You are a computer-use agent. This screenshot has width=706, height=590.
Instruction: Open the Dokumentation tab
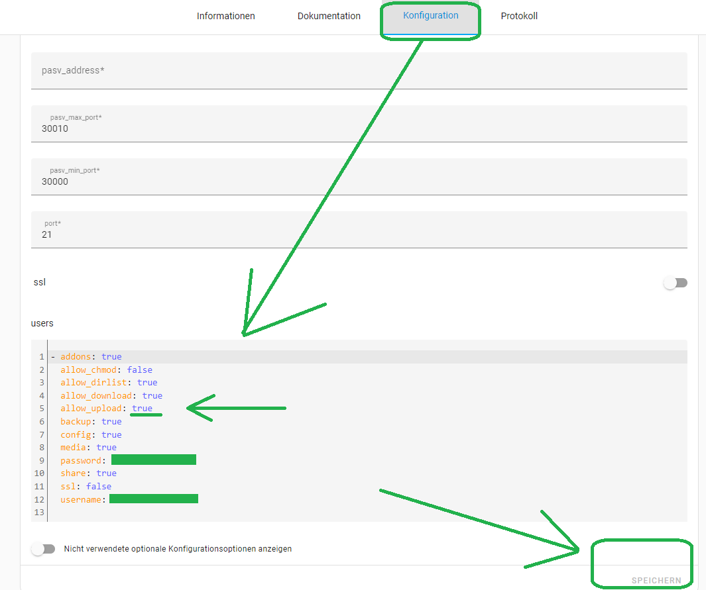coord(329,16)
